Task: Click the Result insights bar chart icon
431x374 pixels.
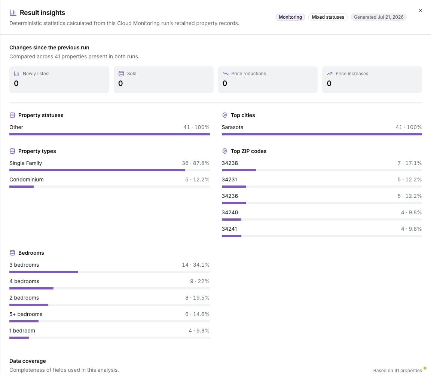Action: [13, 13]
